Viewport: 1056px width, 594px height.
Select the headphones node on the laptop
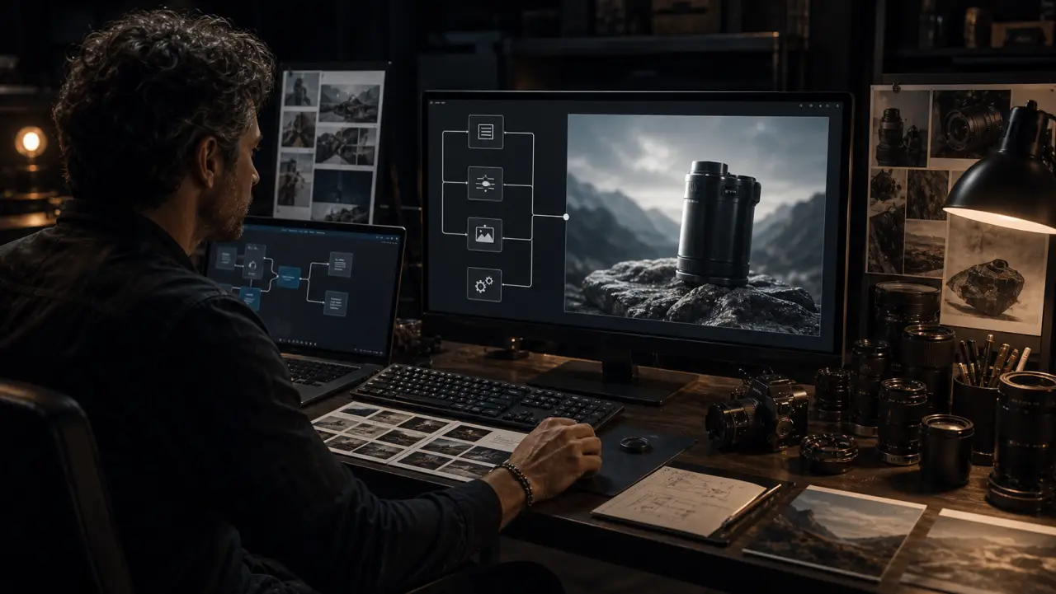(x=253, y=262)
